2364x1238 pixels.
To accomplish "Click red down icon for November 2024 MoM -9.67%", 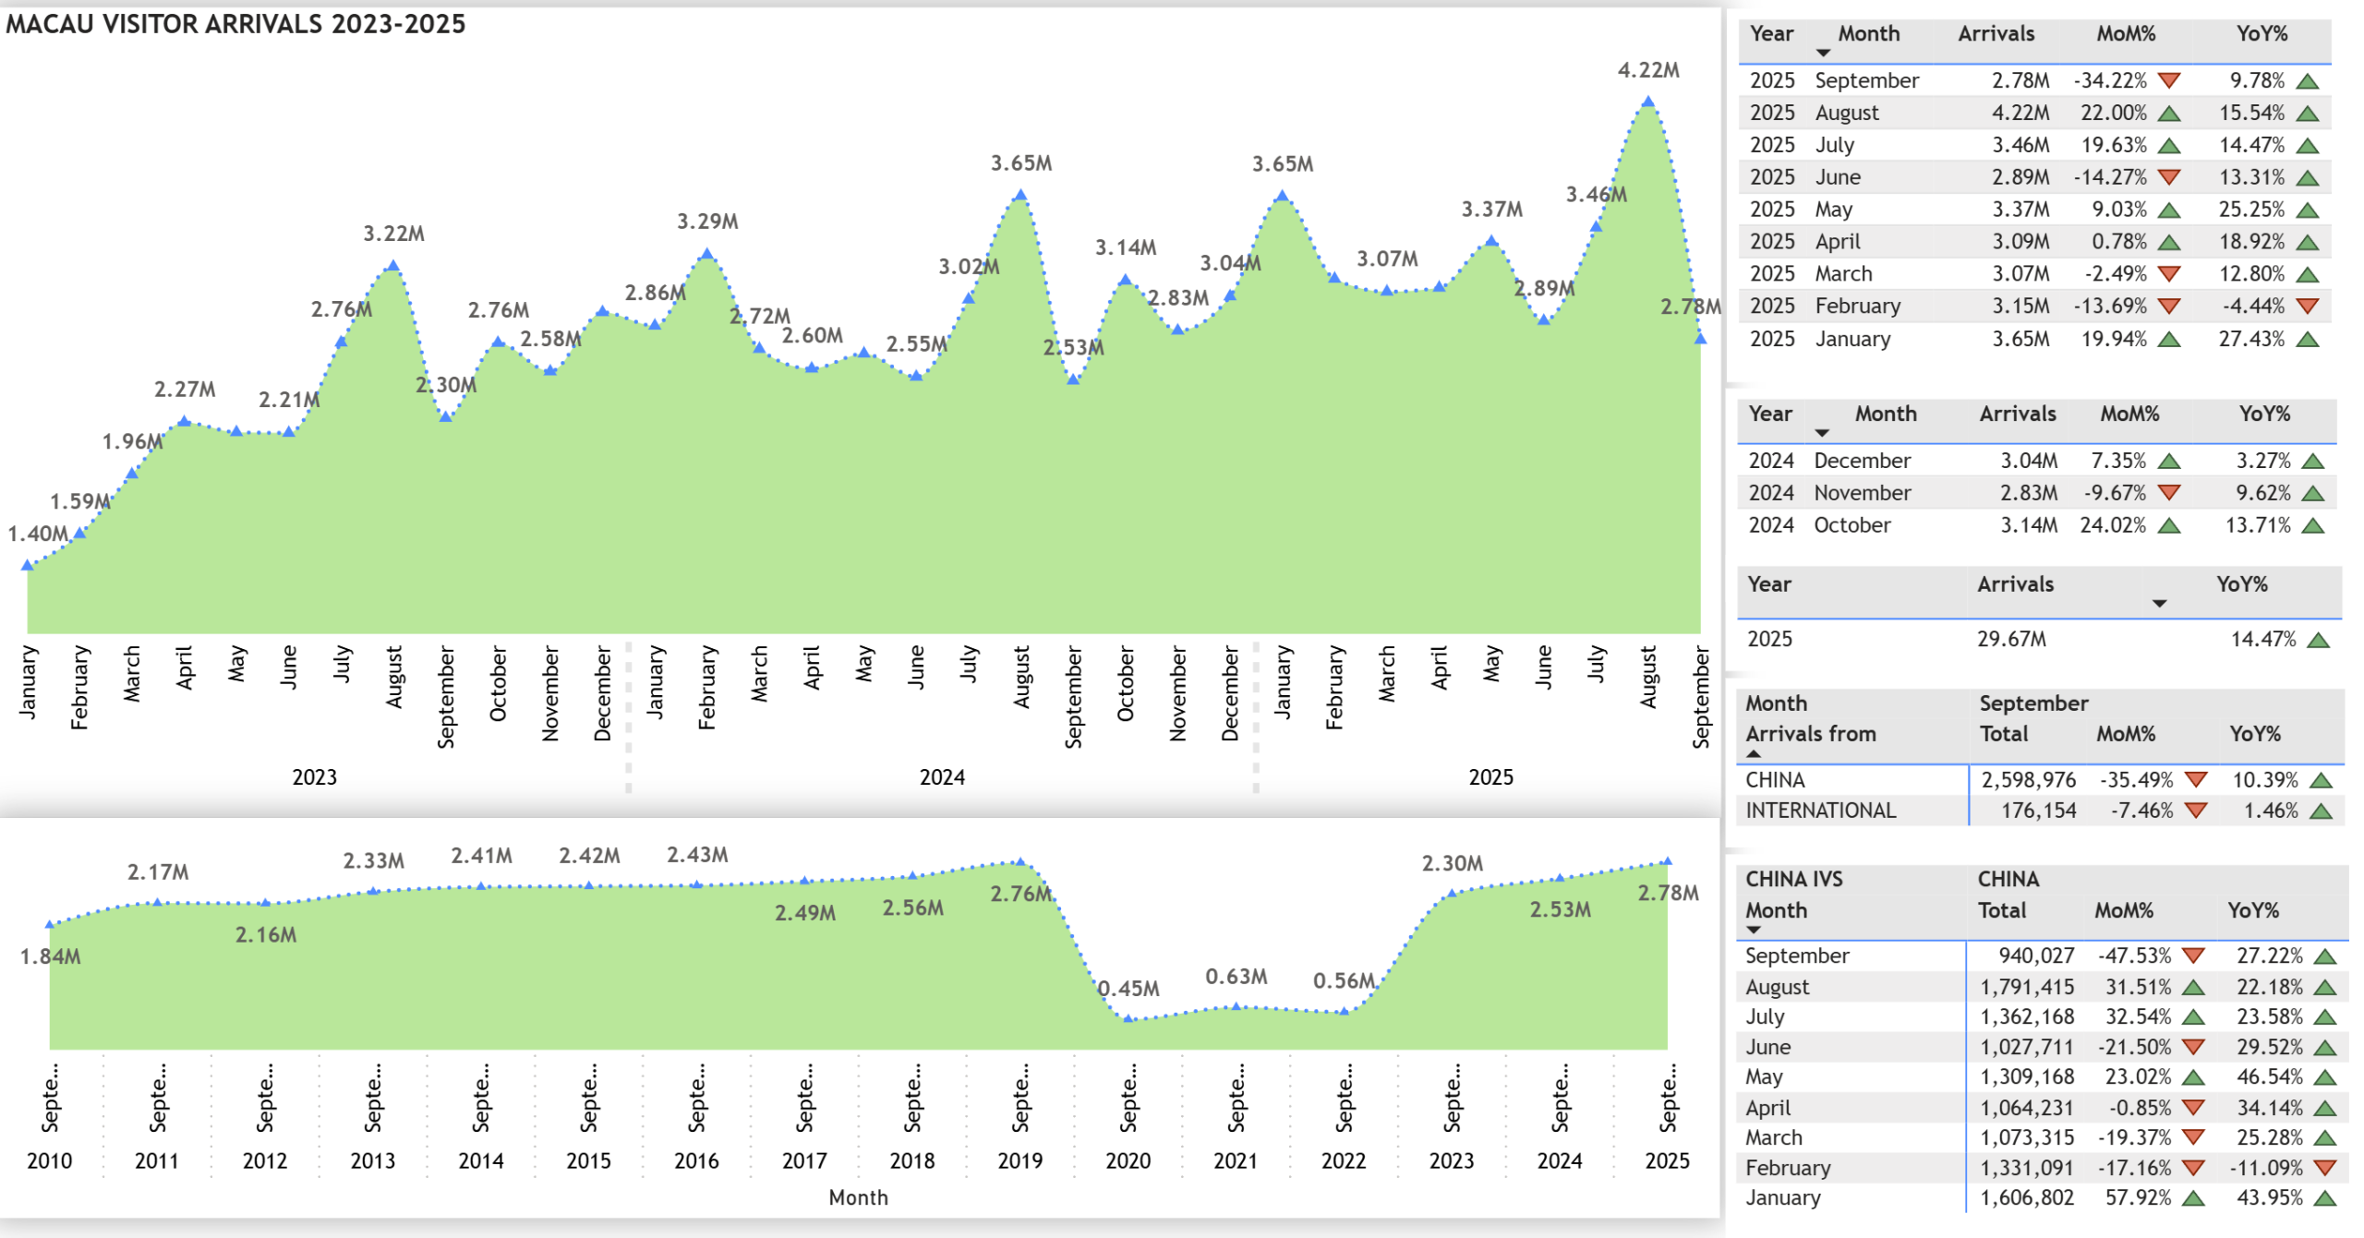I will (2169, 493).
